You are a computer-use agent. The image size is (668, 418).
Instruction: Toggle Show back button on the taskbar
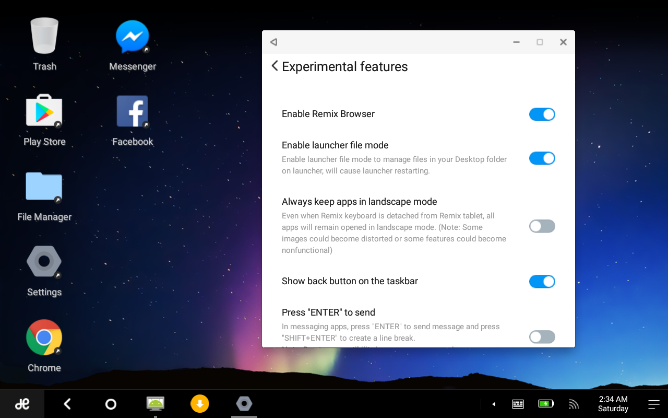point(542,282)
